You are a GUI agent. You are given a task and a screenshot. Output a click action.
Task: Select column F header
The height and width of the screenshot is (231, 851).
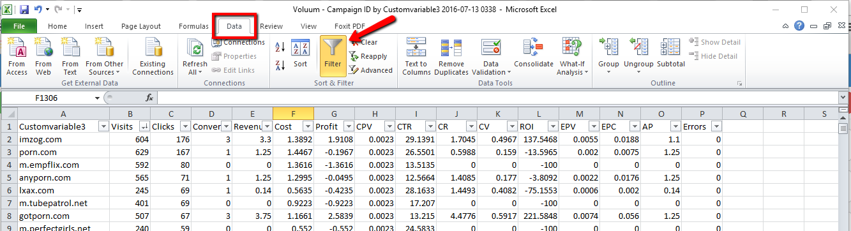(x=293, y=114)
